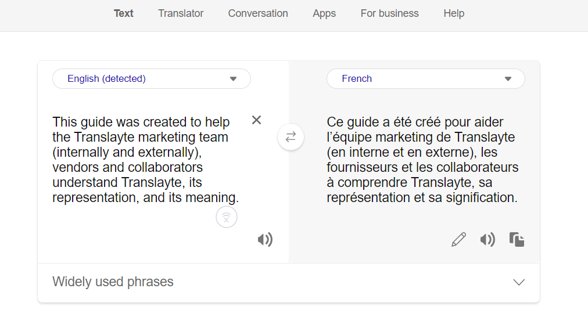Click the French translated text output
588x335 pixels.
coord(422,160)
